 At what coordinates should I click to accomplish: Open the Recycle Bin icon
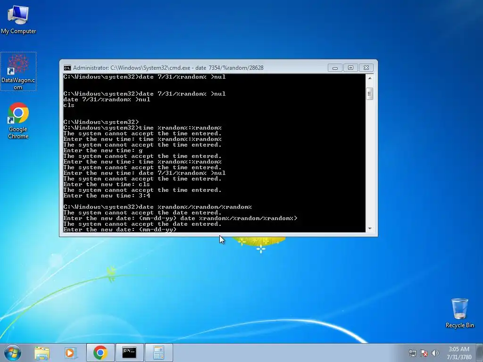tap(459, 313)
